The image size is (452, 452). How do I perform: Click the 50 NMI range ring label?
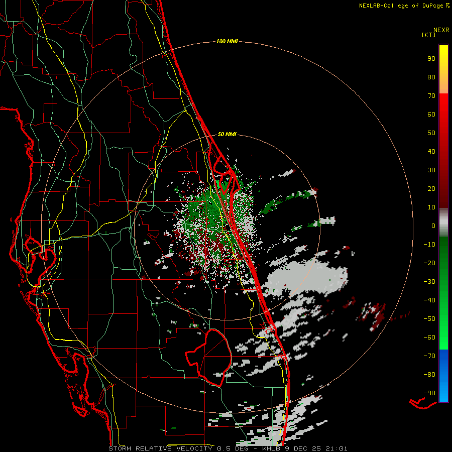point(227,134)
